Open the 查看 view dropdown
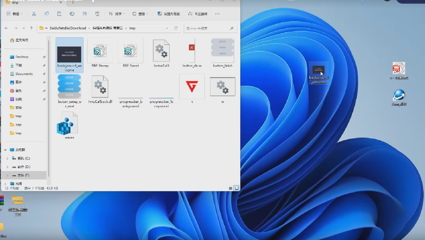The width and height of the screenshot is (425, 240). [x=141, y=14]
